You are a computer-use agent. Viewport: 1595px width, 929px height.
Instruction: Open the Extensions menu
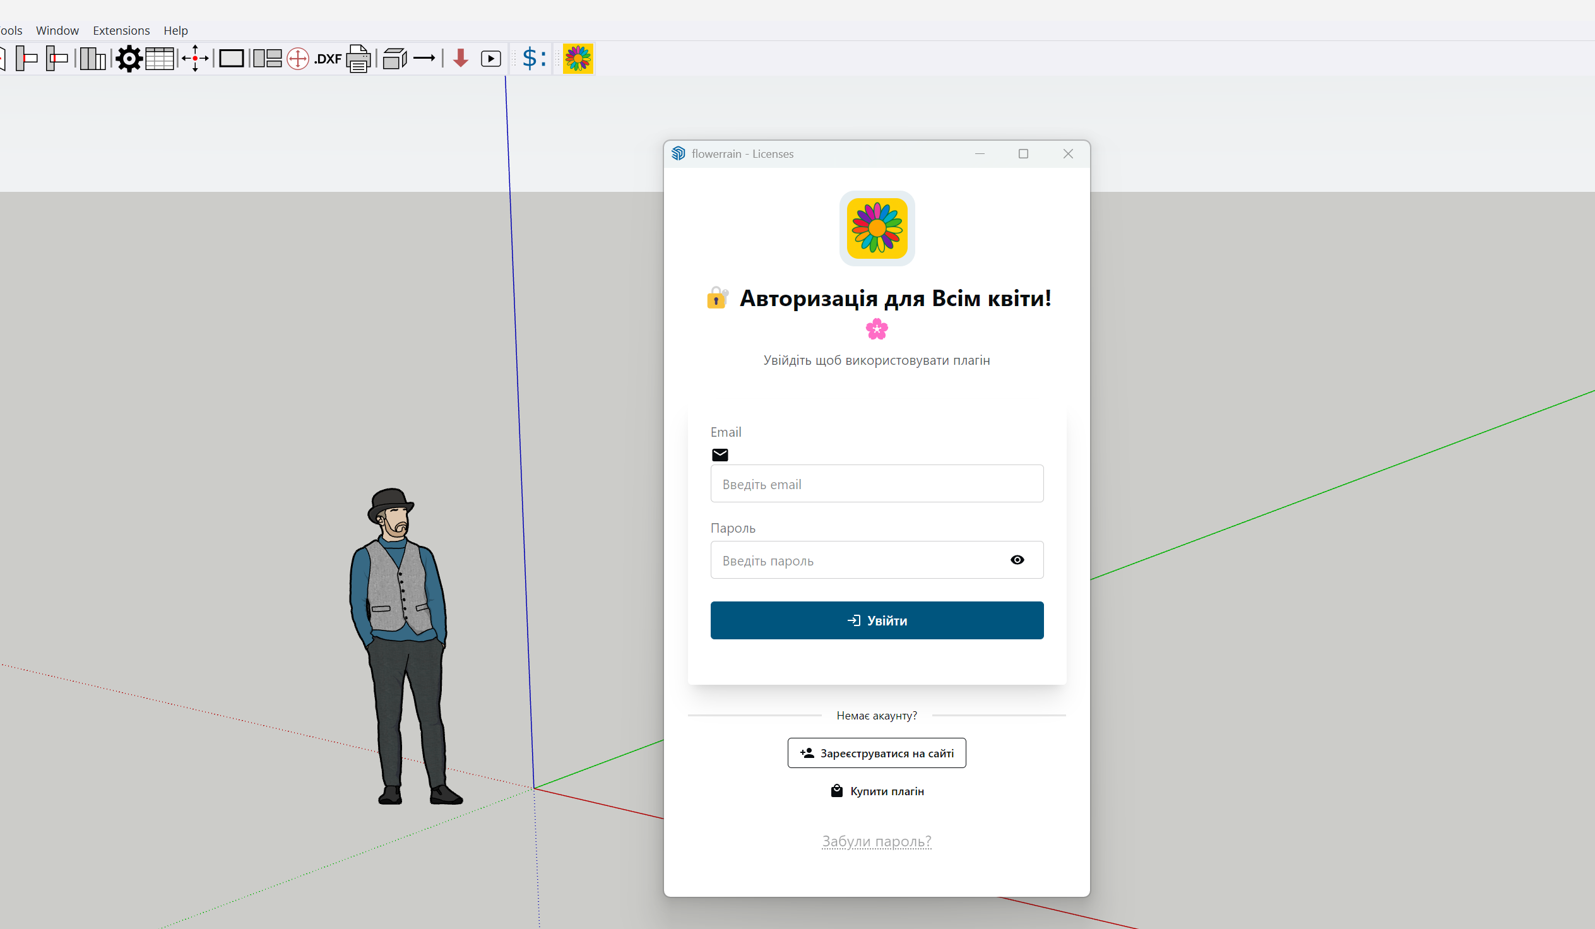coord(121,30)
